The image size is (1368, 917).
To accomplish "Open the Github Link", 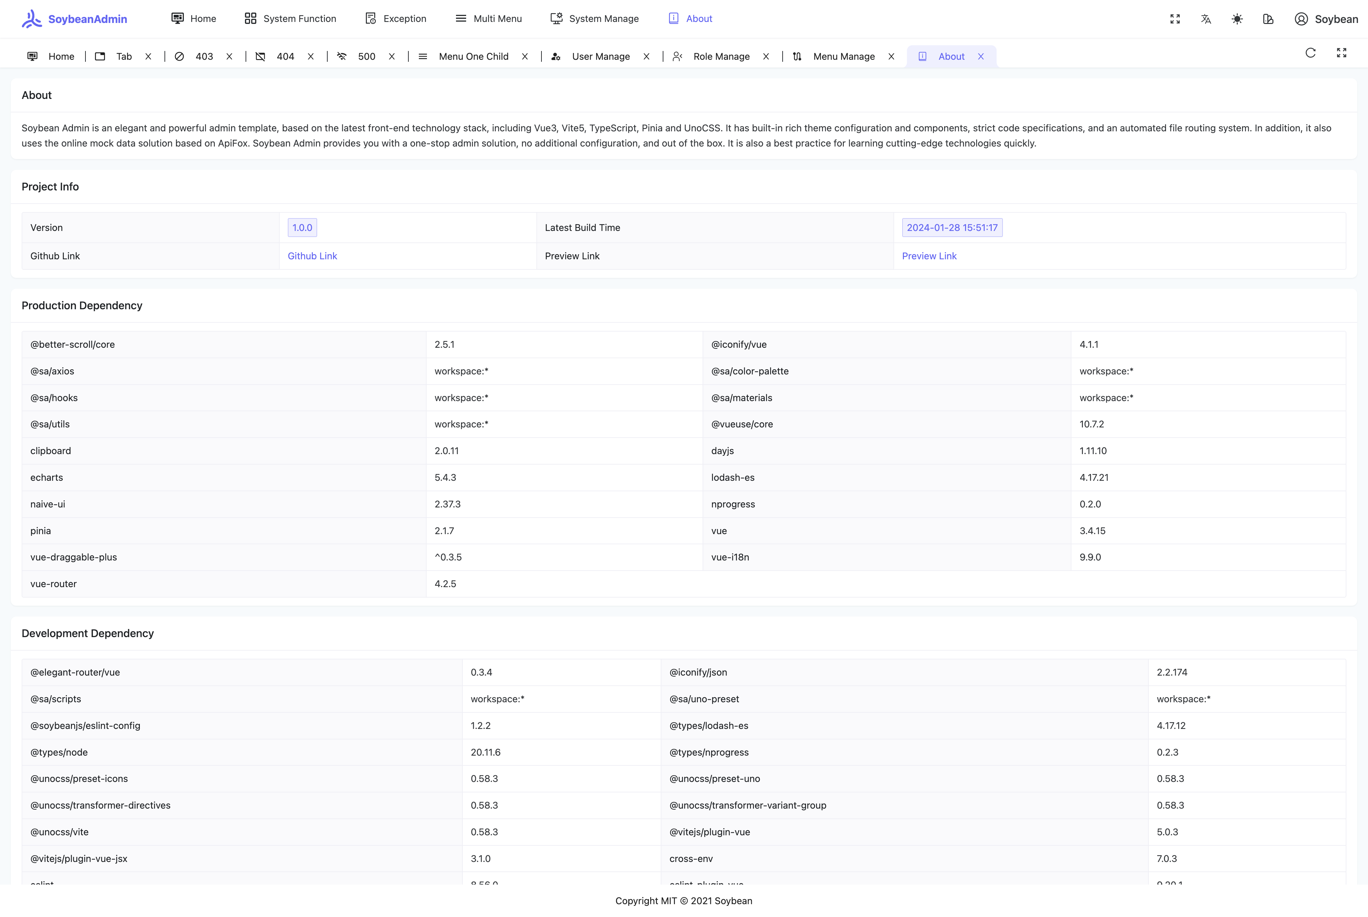I will point(312,256).
